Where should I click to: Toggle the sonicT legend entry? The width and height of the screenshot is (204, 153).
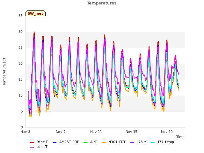pyautogui.click(x=39, y=147)
